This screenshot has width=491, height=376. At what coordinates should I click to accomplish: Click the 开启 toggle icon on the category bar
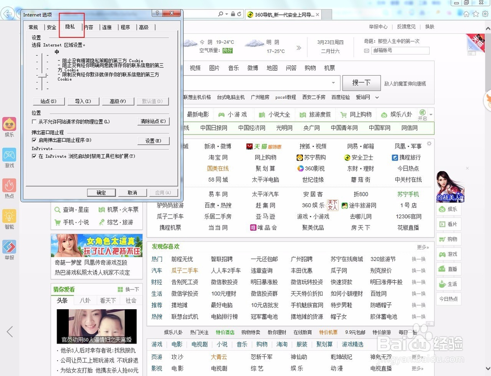[422, 114]
